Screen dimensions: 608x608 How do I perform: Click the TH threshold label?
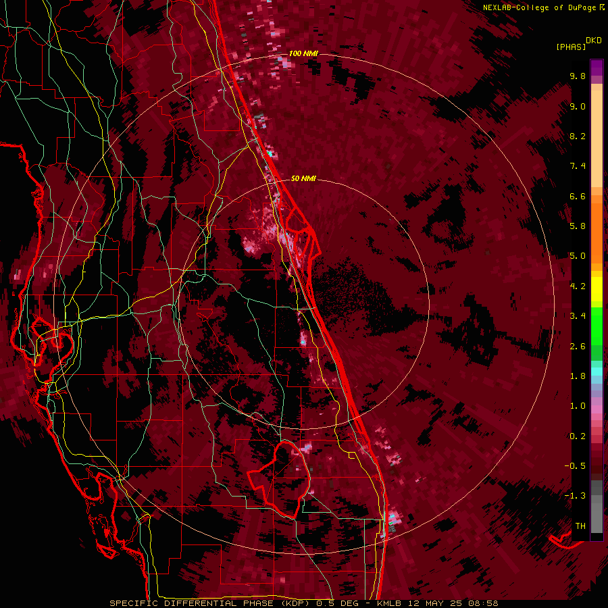tap(580, 526)
